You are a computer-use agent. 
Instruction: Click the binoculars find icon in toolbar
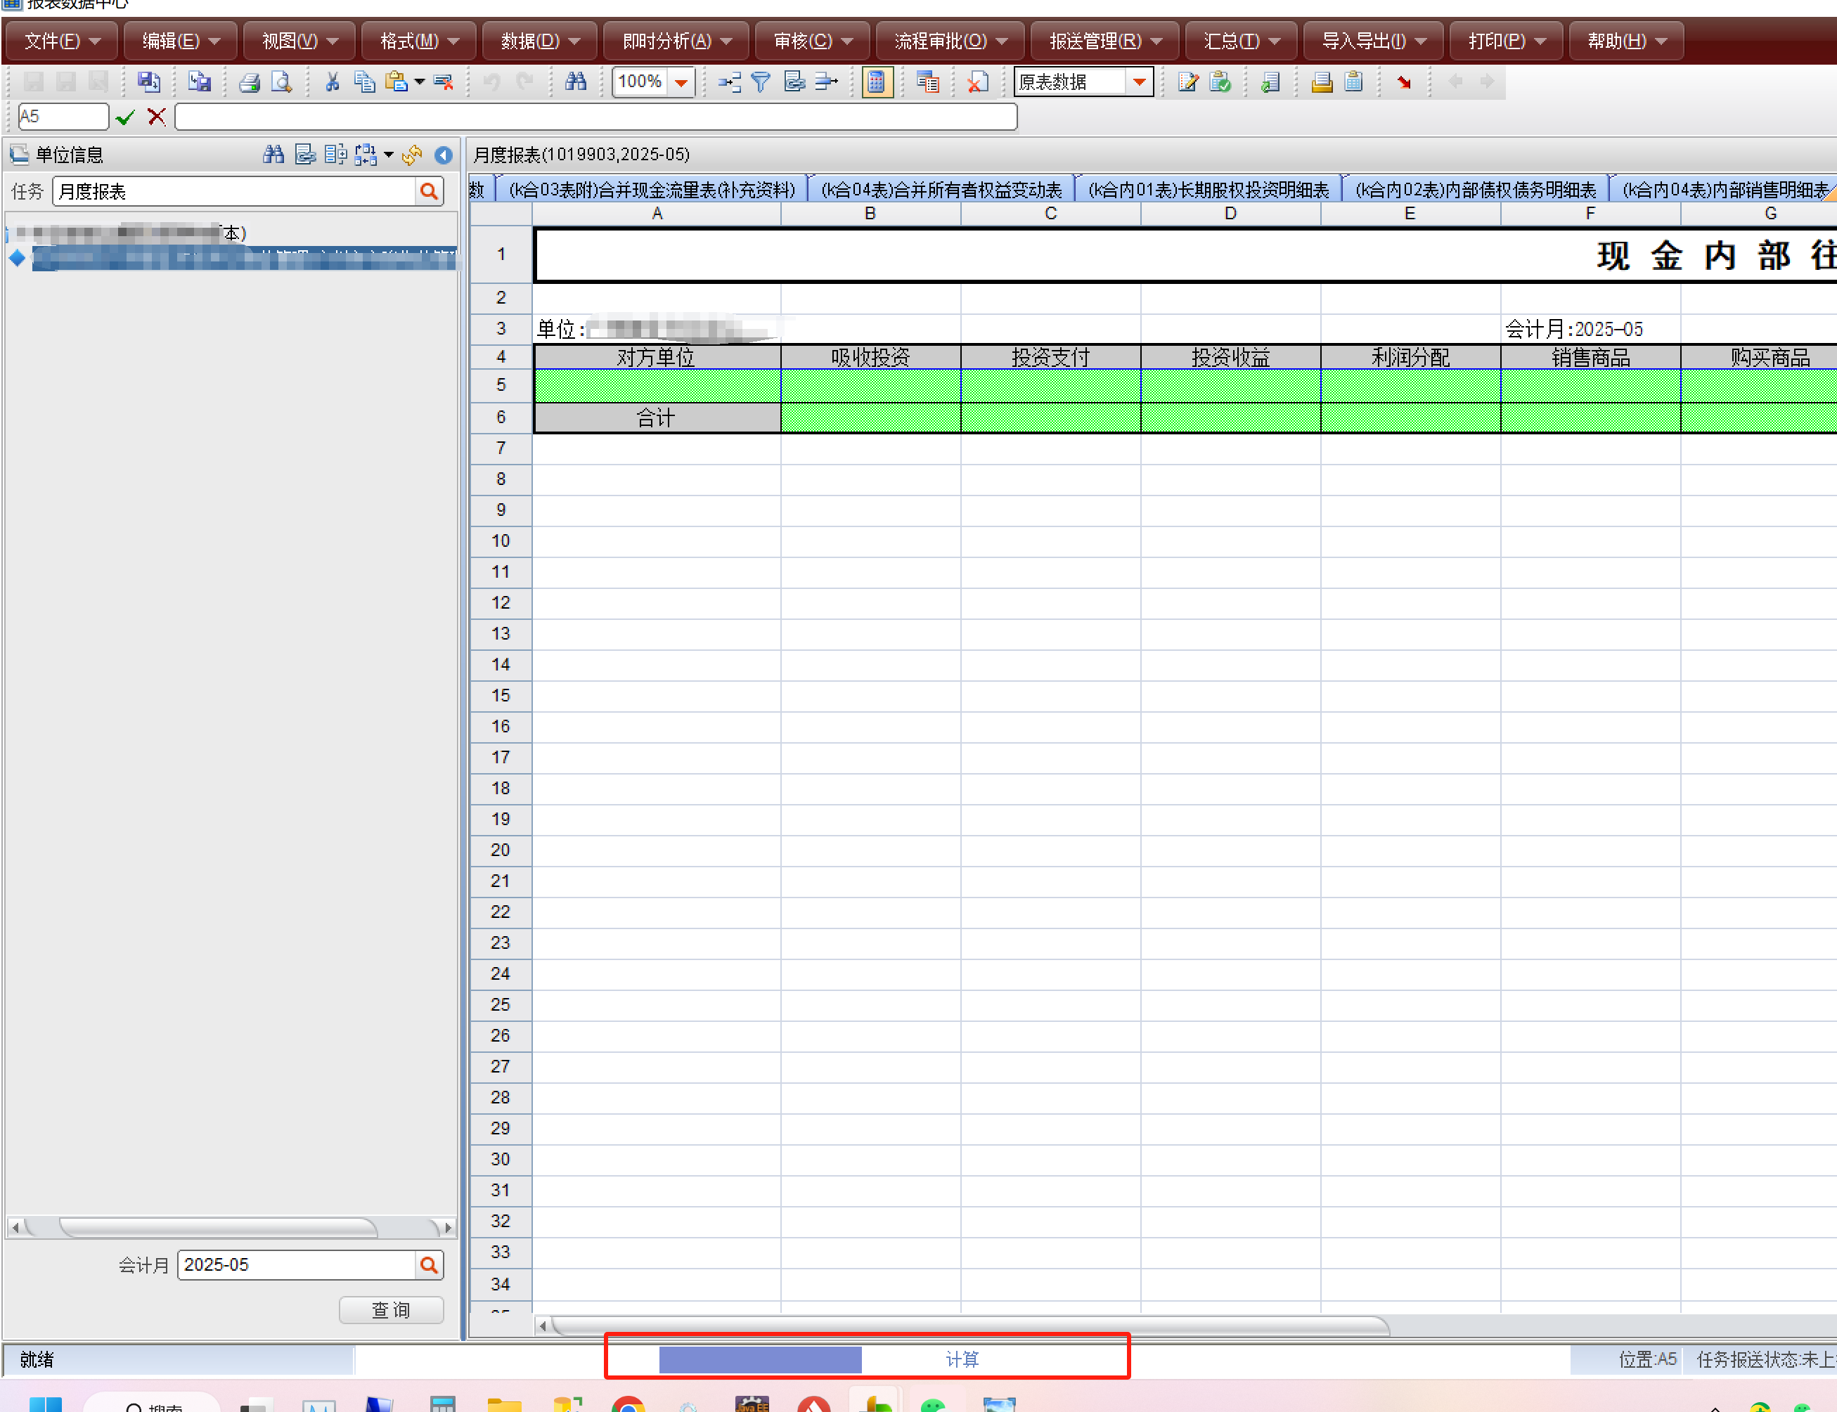point(575,82)
